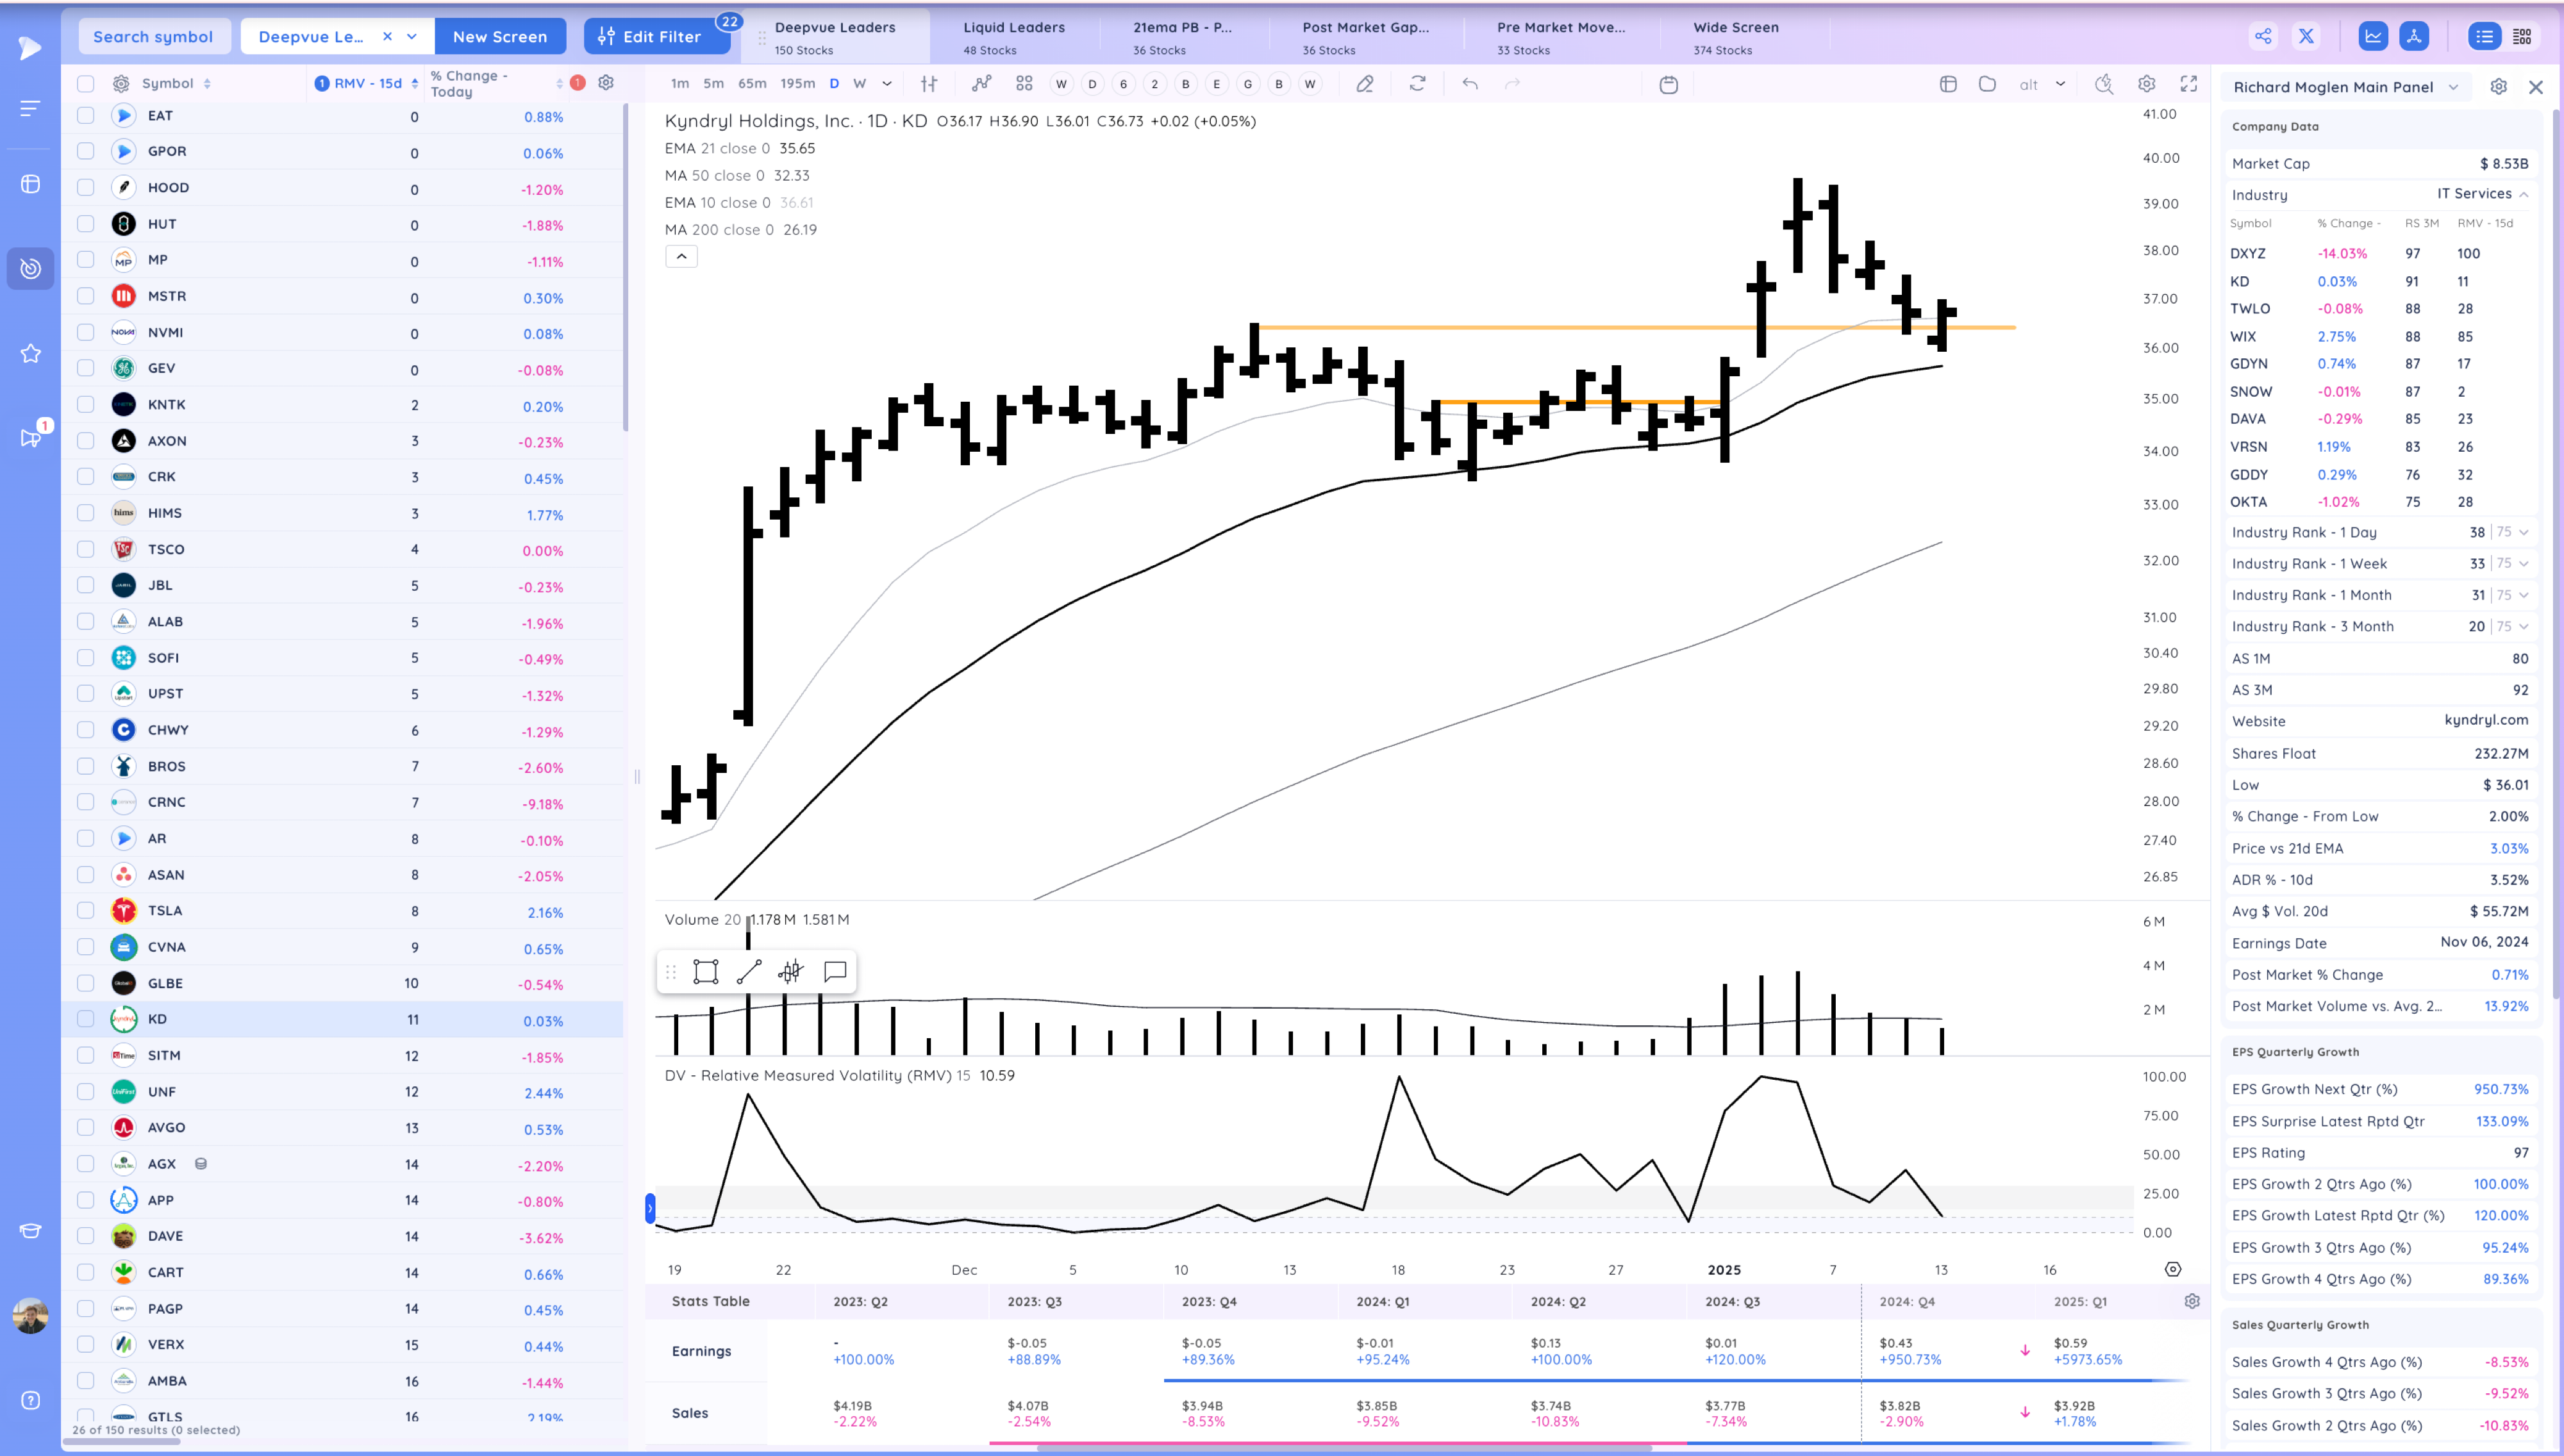Viewport: 2564px width, 1456px height.
Task: Open Wide Screen tab
Action: [x=1736, y=37]
